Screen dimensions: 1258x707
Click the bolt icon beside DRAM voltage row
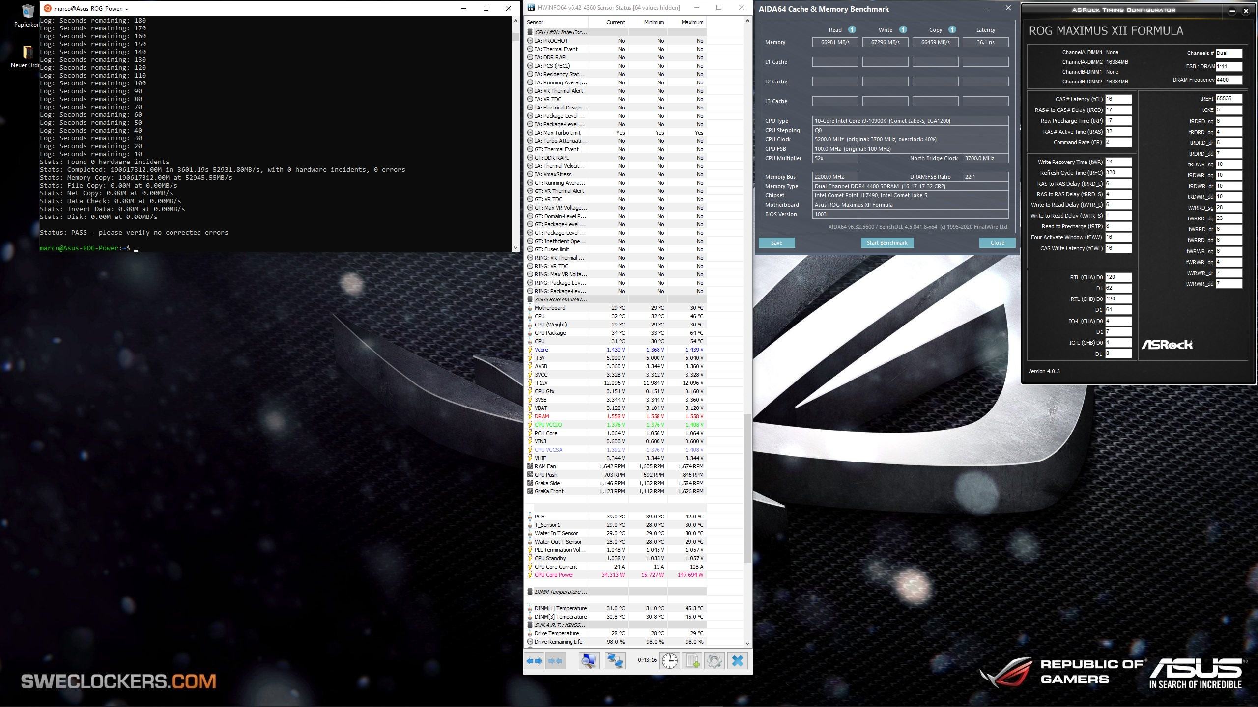tap(530, 416)
